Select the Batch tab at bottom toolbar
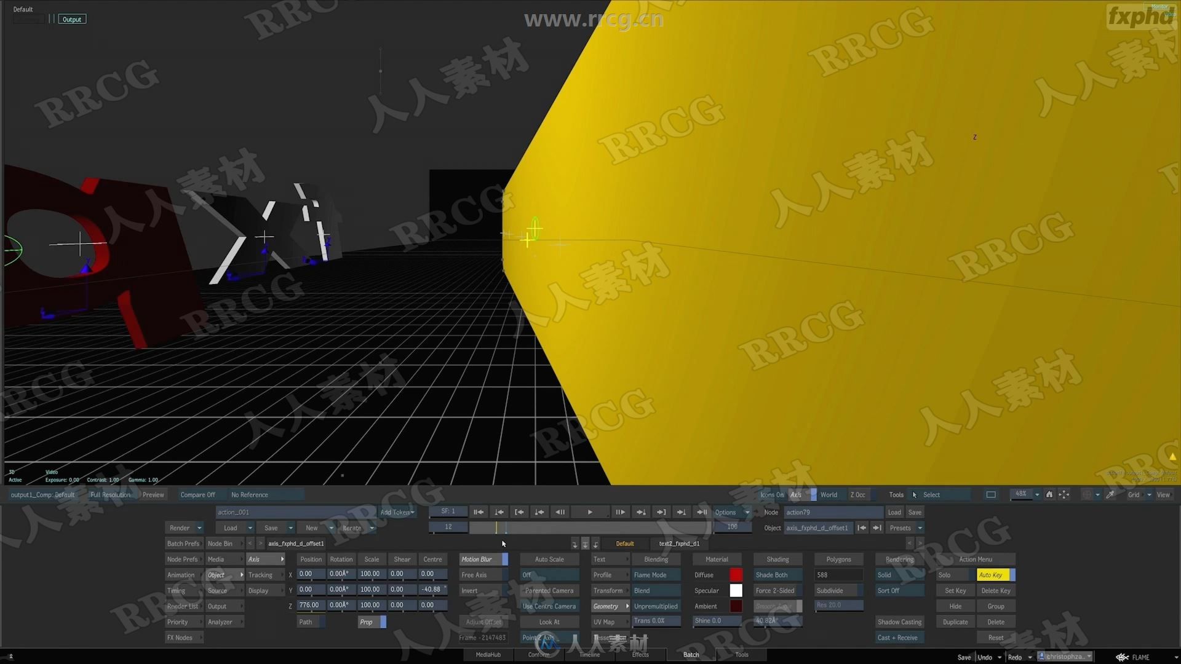Image resolution: width=1181 pixels, height=664 pixels. [x=691, y=654]
